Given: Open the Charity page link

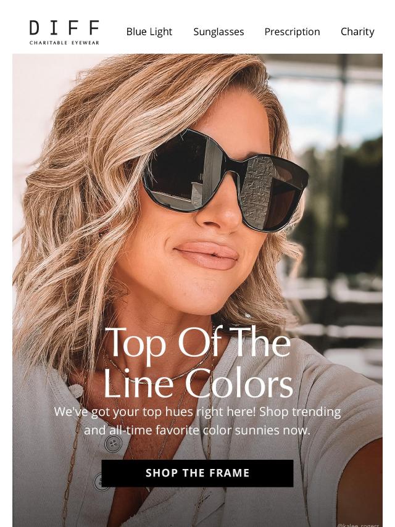Looking at the screenshot, I should coord(357,31).
